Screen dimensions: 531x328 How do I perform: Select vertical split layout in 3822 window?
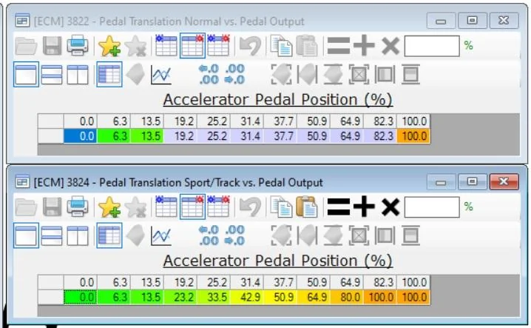pos(77,75)
